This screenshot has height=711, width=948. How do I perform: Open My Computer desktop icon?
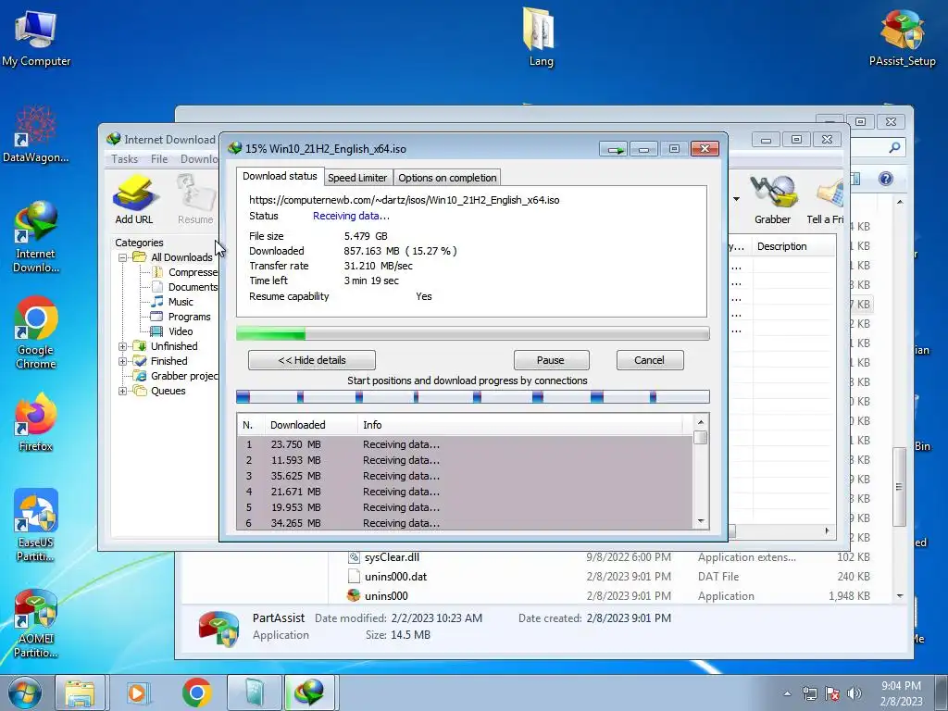36,38
